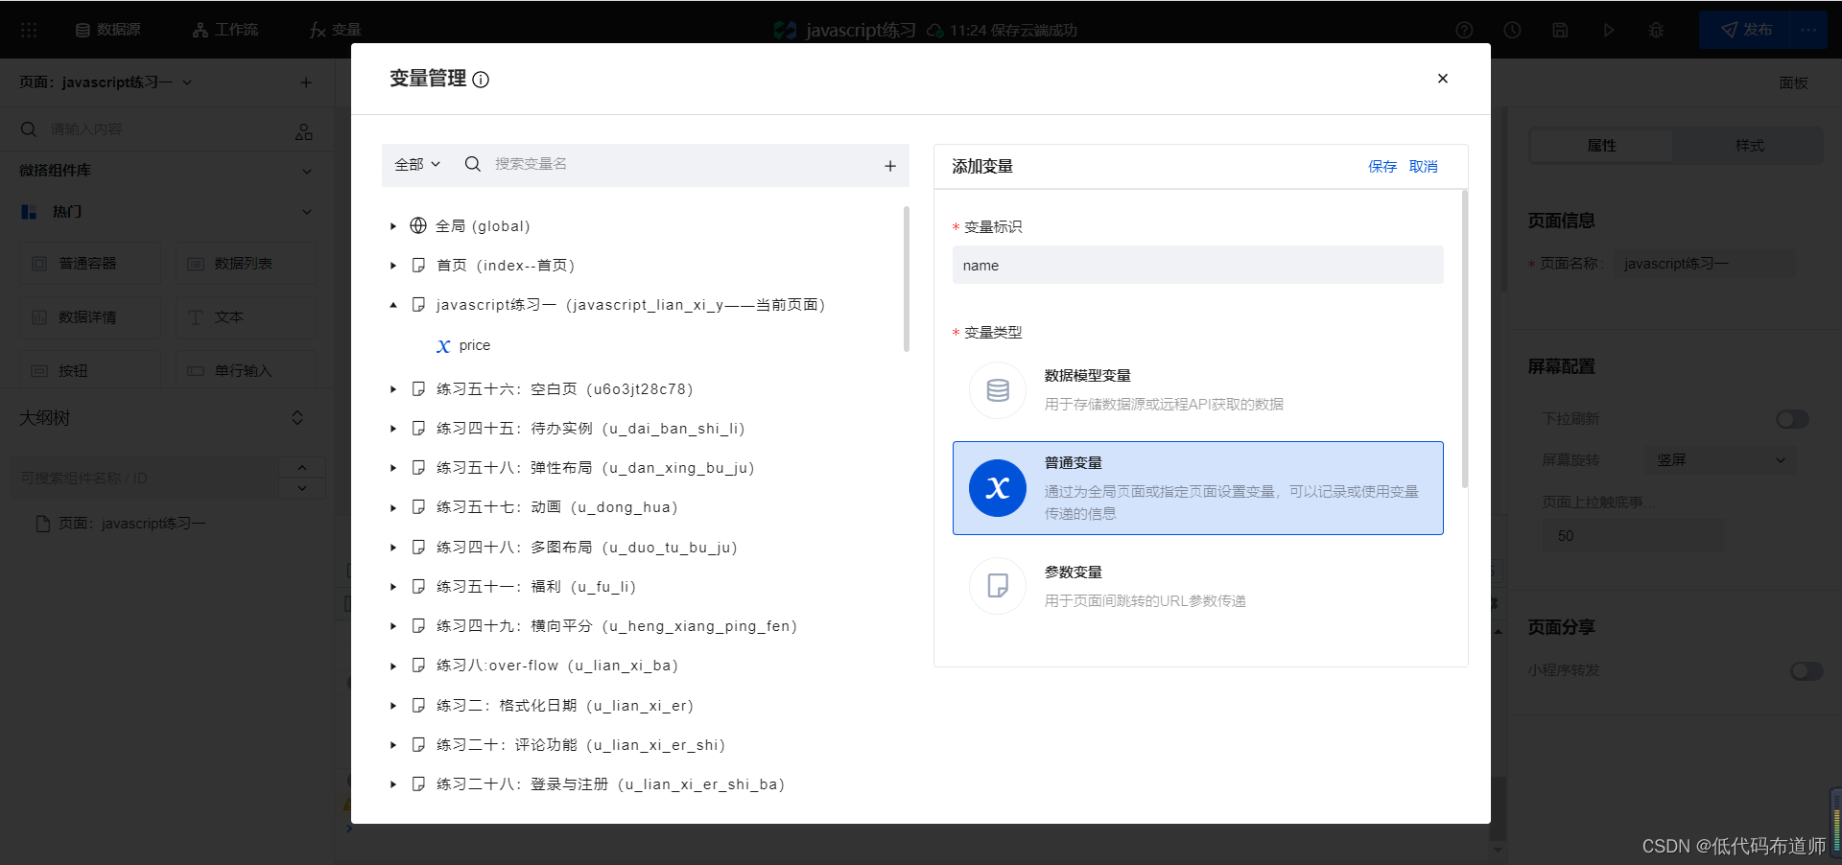Click the search magnifier icon in variable list
The width and height of the screenshot is (1842, 865).
pyautogui.click(x=472, y=164)
